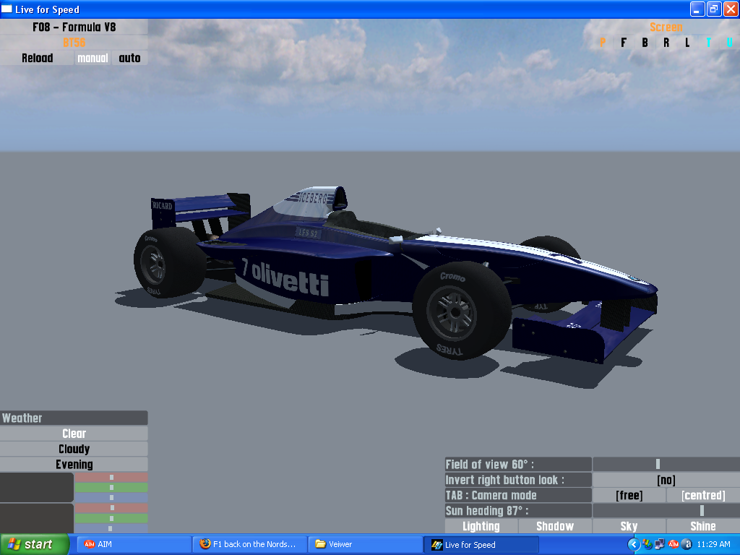
Task: Click the 11:29 AM clock
Action: click(x=713, y=544)
